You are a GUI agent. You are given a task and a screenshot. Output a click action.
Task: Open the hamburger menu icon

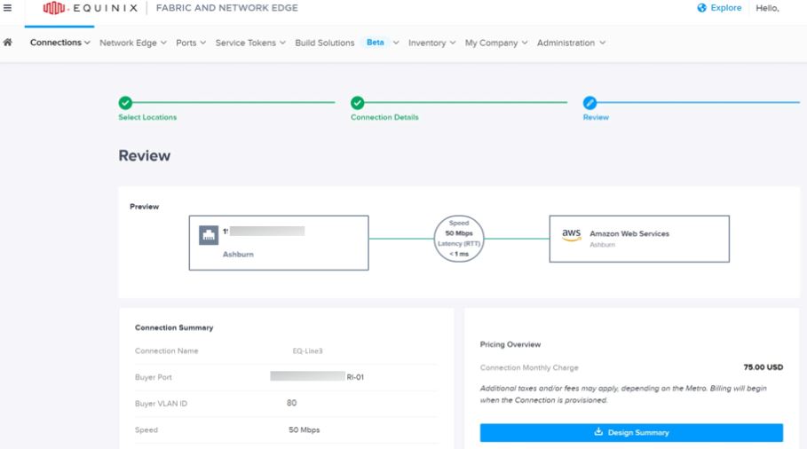coord(7,8)
